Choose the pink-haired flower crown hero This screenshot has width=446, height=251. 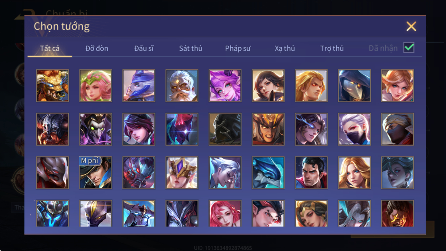[x=96, y=86]
